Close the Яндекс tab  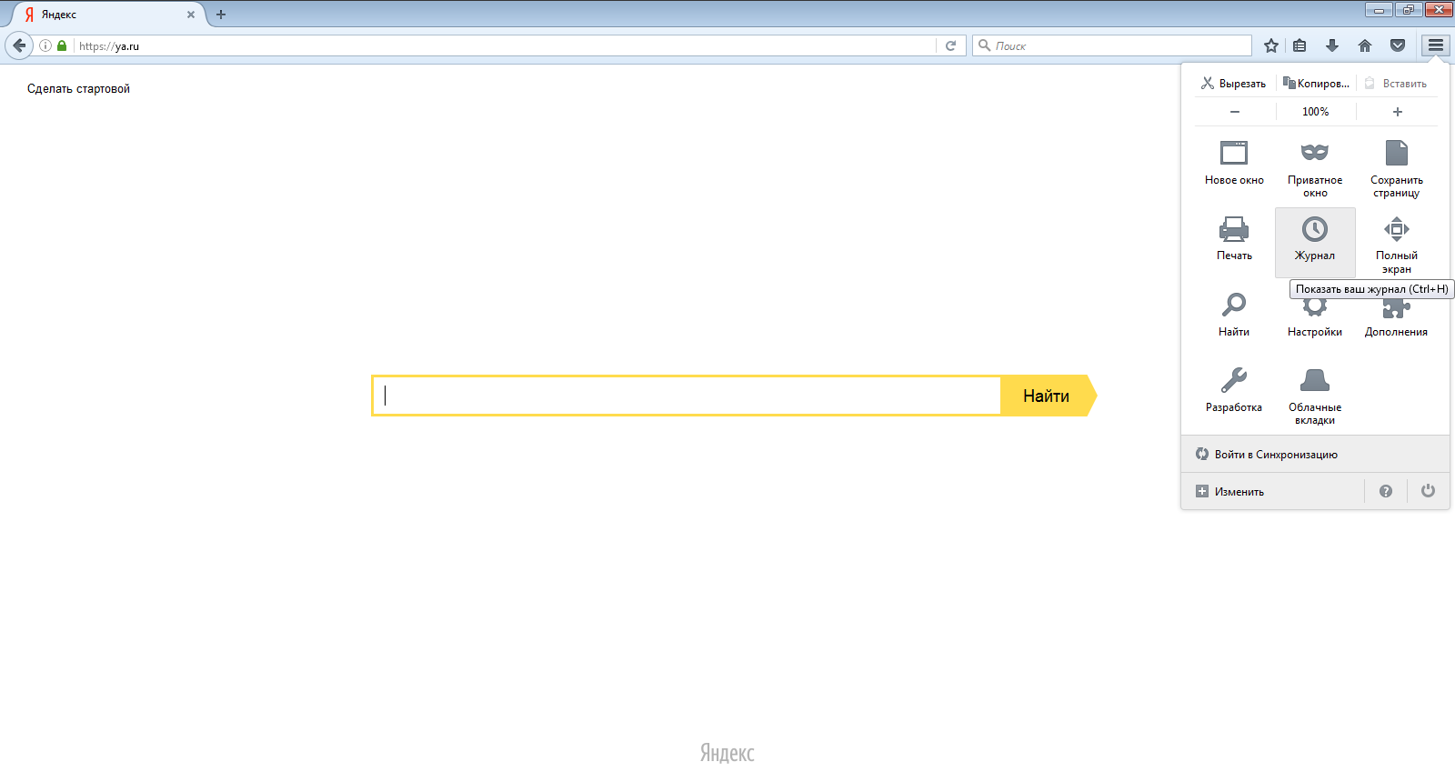191,15
